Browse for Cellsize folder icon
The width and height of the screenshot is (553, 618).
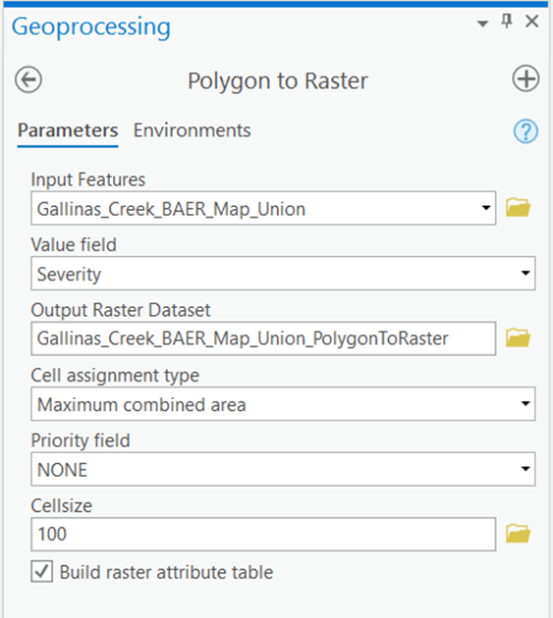pyautogui.click(x=518, y=534)
